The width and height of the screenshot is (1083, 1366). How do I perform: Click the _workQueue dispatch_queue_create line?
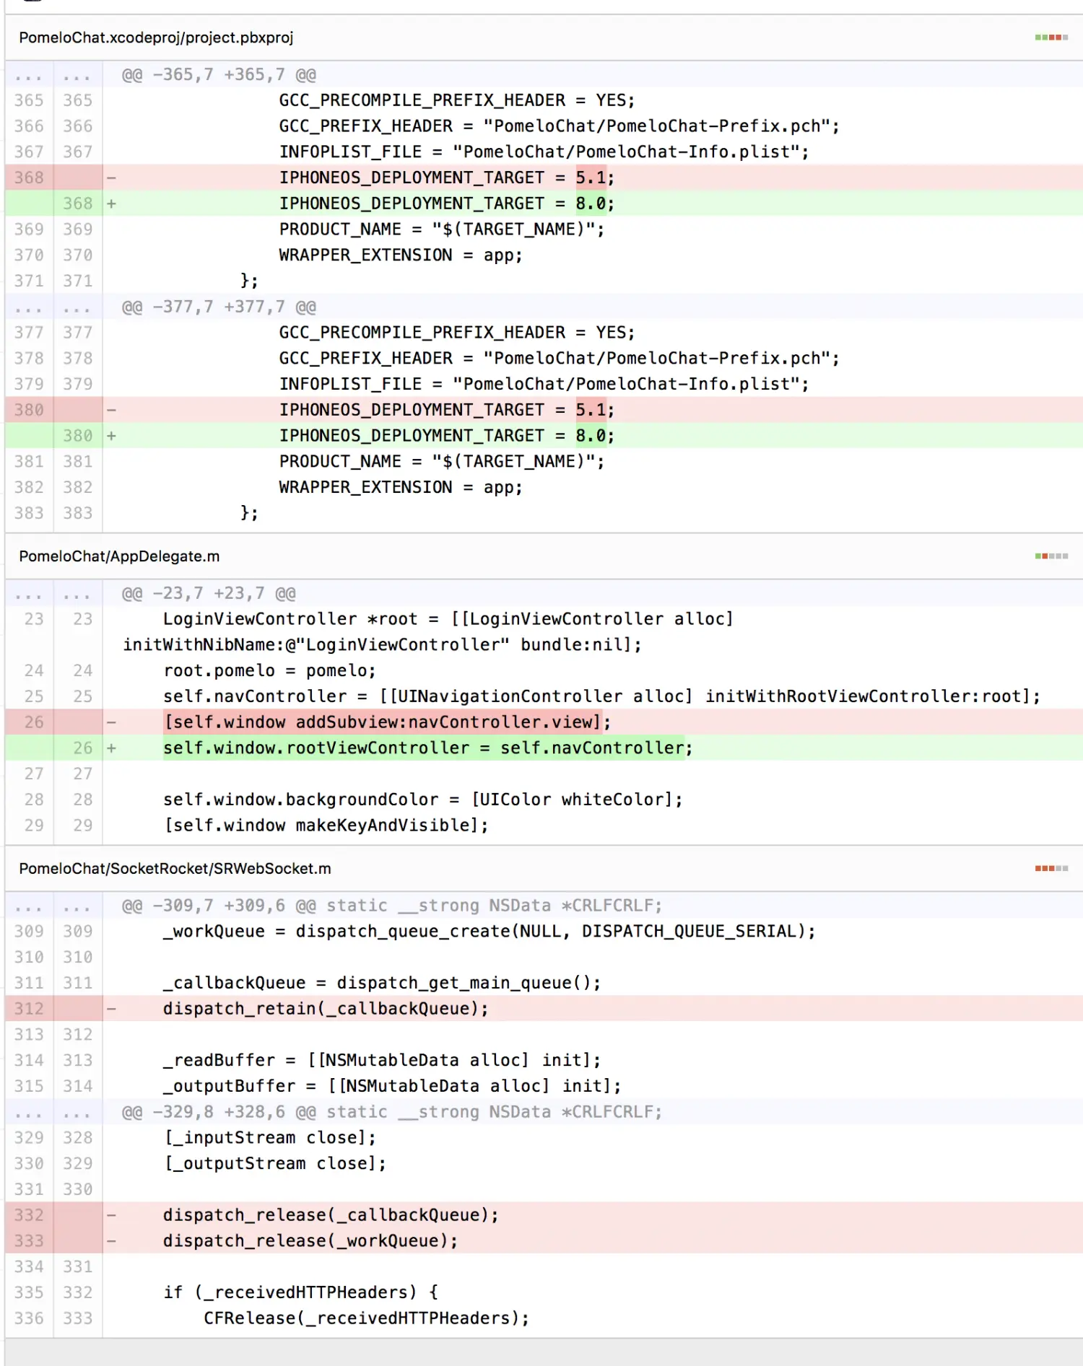[x=544, y=932]
